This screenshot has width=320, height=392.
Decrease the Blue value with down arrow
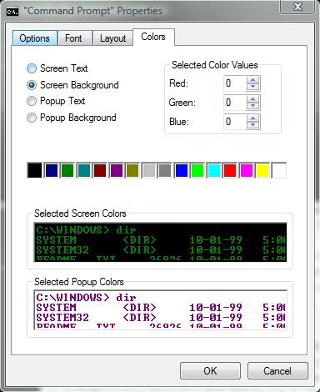[x=252, y=125]
